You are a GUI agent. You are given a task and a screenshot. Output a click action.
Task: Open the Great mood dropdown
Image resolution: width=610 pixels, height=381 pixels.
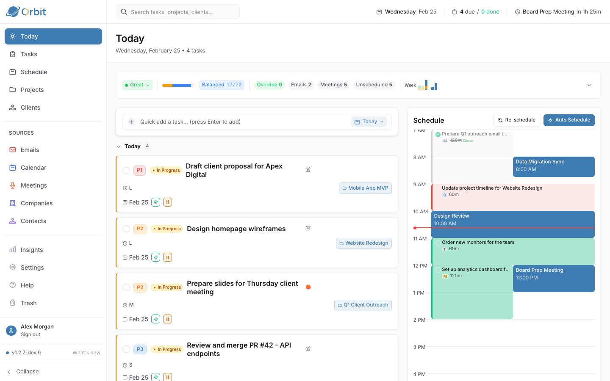pyautogui.click(x=137, y=85)
